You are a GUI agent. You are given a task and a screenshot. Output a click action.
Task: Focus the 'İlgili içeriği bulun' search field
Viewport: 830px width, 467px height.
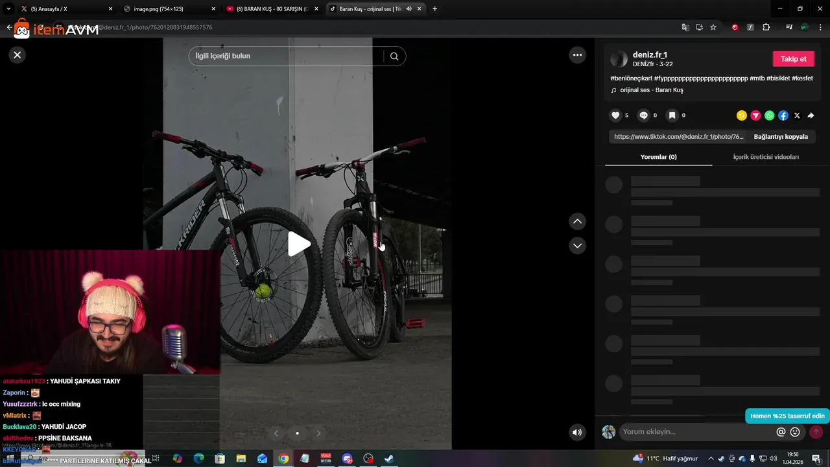click(x=287, y=56)
